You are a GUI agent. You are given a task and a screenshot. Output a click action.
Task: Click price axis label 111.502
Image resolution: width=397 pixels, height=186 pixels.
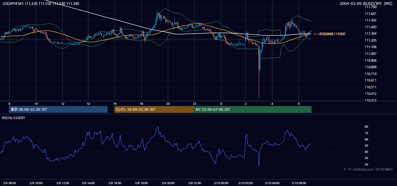[370, 20]
